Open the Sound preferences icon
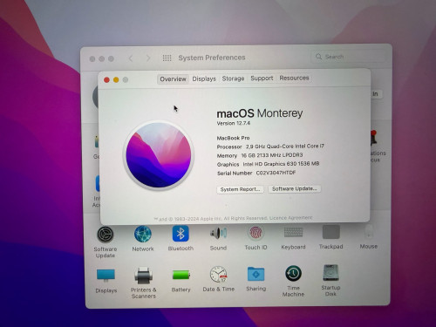The image size is (436, 327). 218,233
